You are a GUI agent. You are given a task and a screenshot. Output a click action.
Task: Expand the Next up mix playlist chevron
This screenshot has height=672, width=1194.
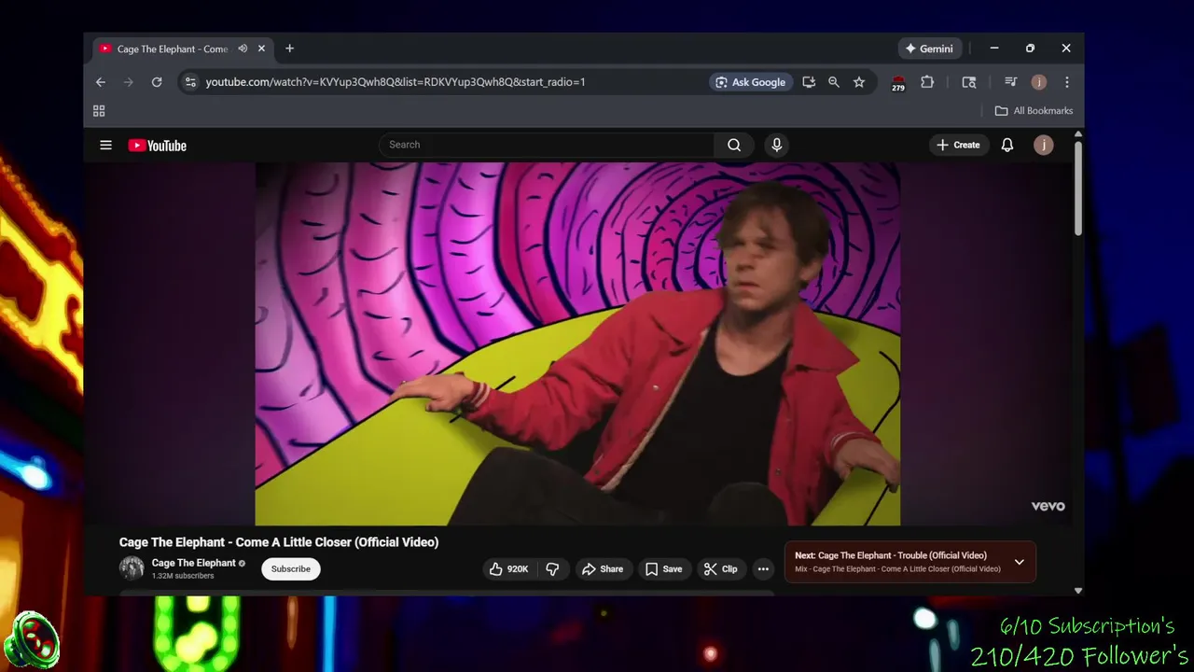pos(1019,562)
